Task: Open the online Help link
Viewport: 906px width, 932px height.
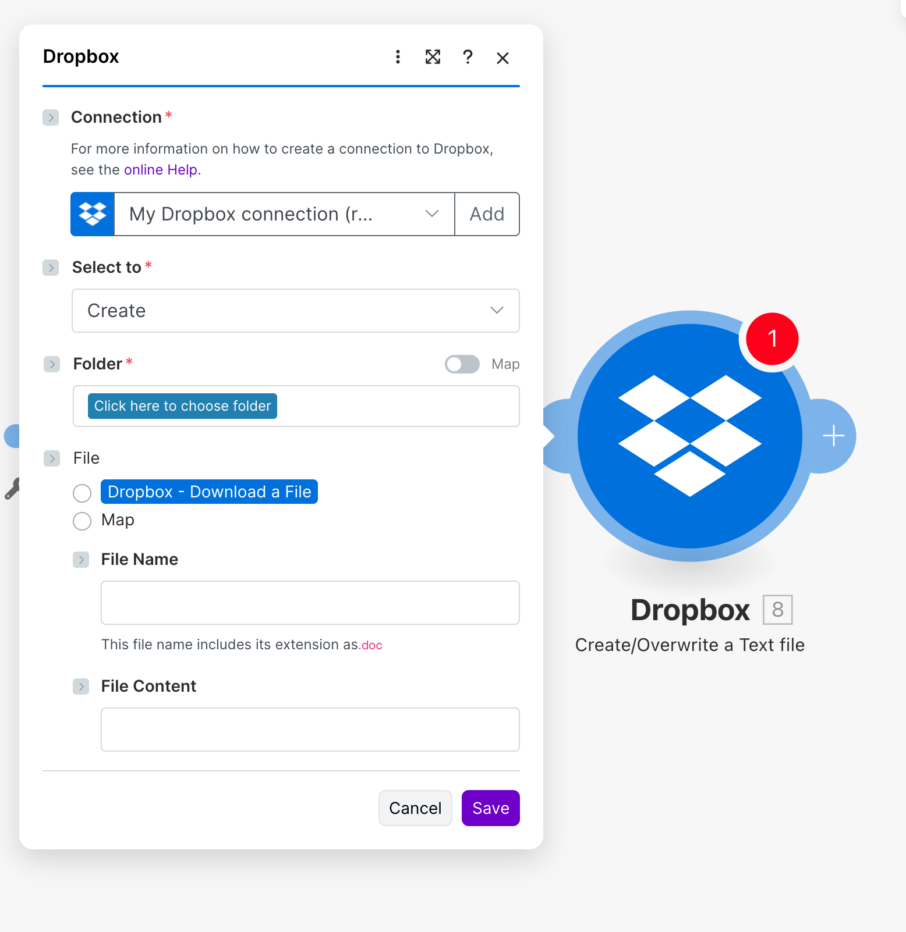Action: tap(161, 170)
